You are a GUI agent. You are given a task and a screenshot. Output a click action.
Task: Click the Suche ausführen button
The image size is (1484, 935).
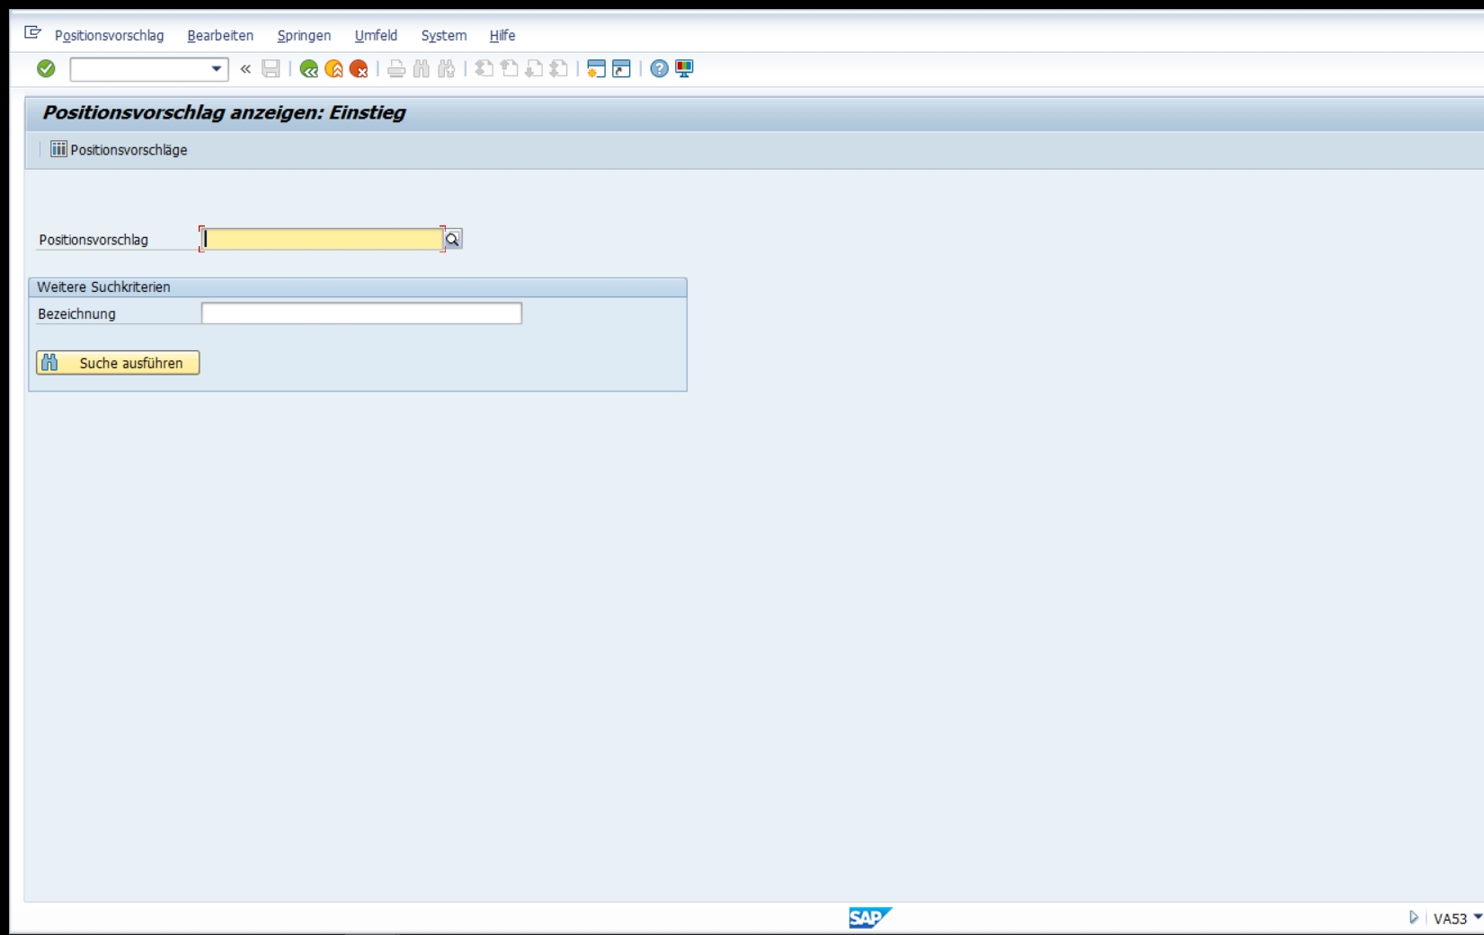[x=118, y=363]
